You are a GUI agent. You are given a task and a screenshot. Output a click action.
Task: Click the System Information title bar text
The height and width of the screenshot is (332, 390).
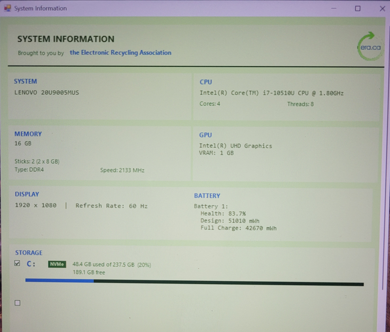pos(40,9)
